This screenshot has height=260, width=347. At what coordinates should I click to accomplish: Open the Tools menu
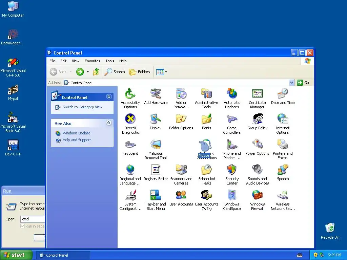[x=109, y=61]
